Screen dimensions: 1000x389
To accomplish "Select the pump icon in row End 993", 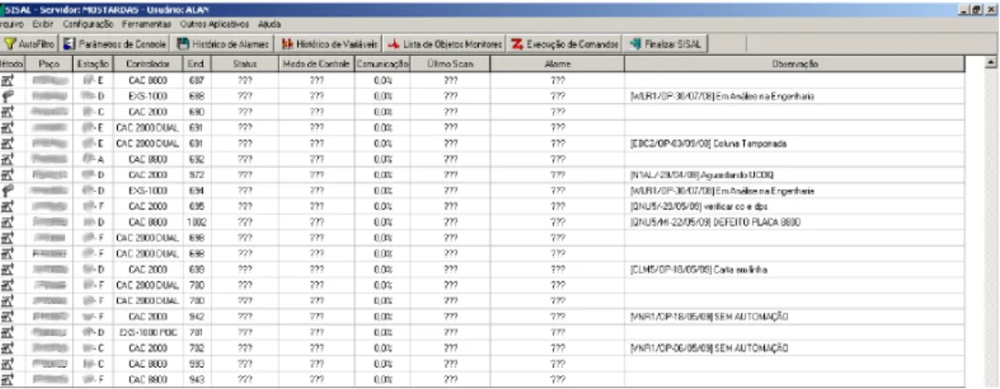I will 8,364.
